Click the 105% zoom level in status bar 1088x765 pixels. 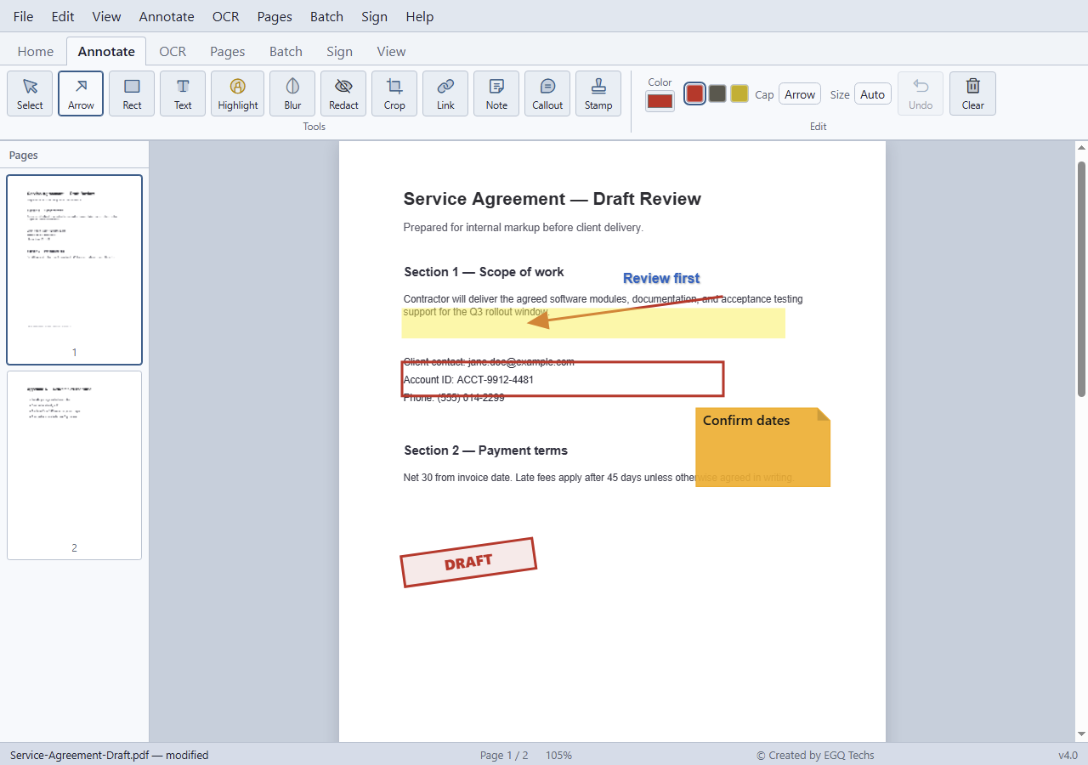pos(558,755)
